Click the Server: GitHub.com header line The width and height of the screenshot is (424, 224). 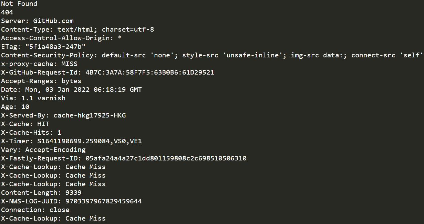[x=37, y=21]
